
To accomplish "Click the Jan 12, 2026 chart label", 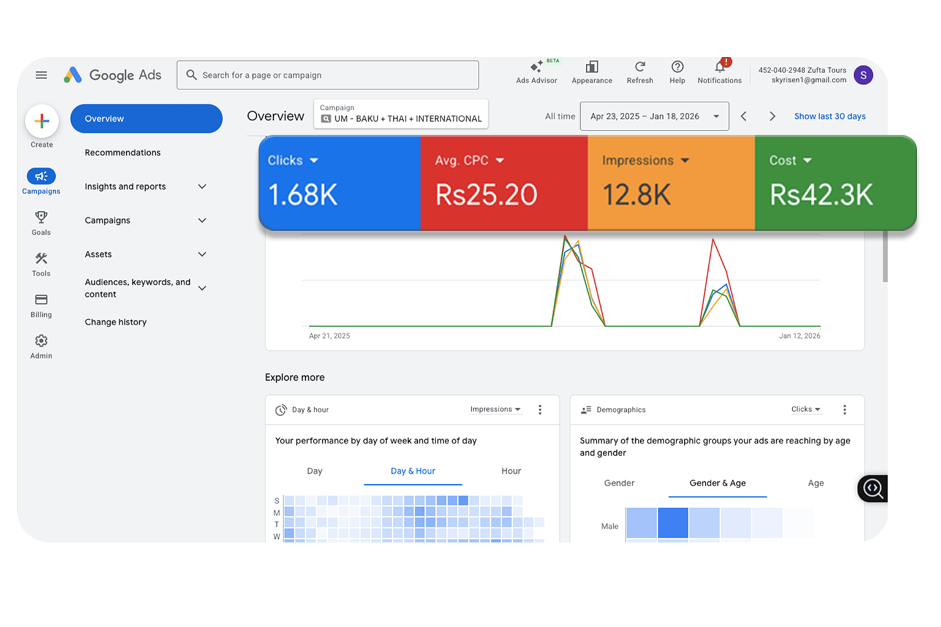I will tap(799, 336).
